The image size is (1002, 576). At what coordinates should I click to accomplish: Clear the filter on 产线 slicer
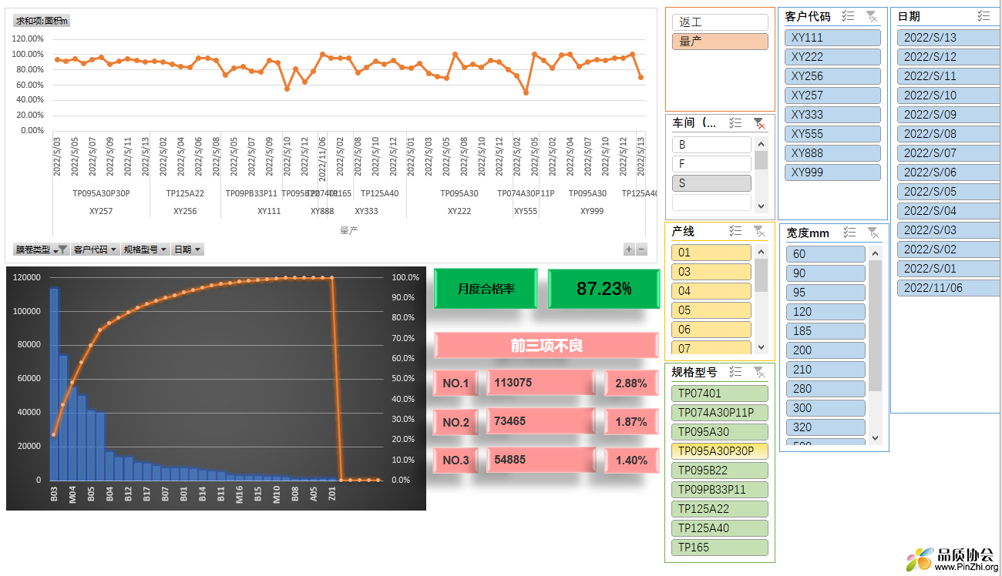759,231
